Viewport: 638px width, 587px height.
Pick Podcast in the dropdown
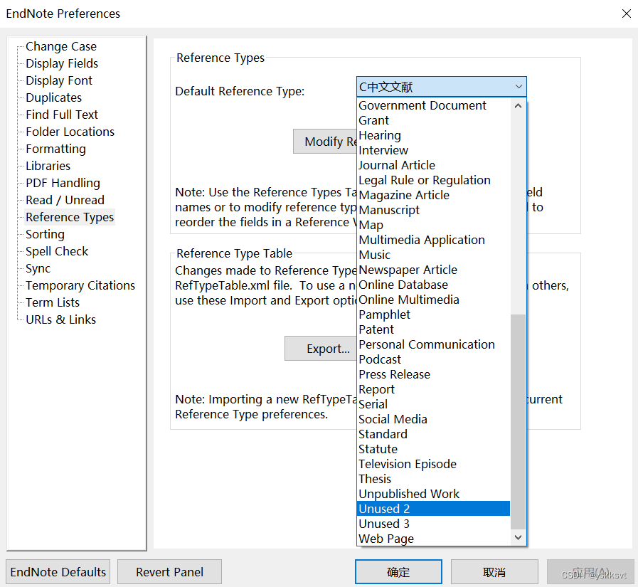(433, 359)
